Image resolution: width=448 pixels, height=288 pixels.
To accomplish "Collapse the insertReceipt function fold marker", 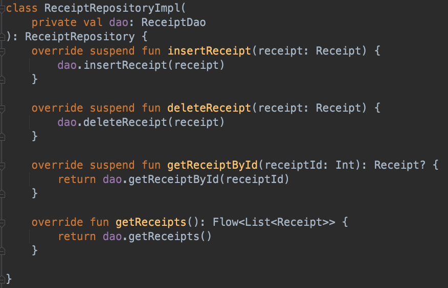I will point(2,51).
